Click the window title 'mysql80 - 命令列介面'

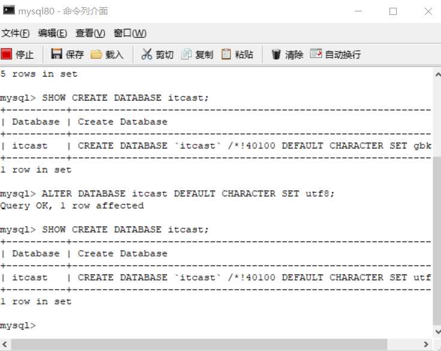[63, 11]
